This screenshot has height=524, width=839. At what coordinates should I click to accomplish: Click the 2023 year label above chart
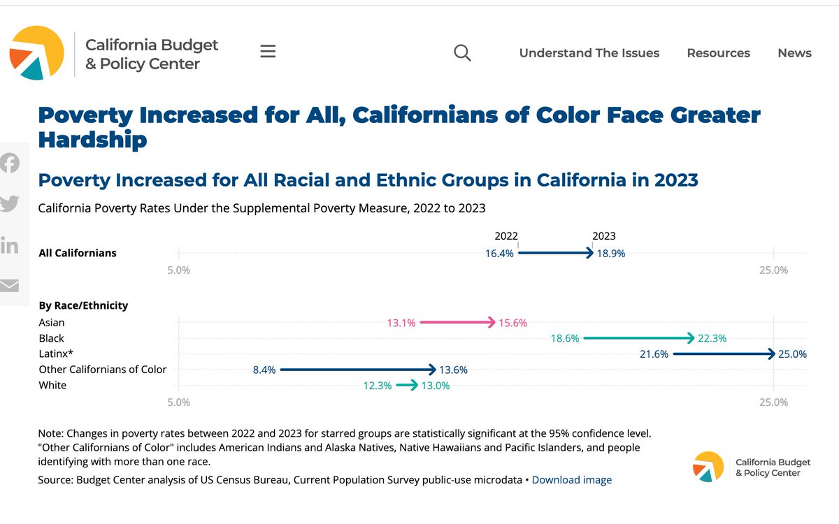click(604, 237)
